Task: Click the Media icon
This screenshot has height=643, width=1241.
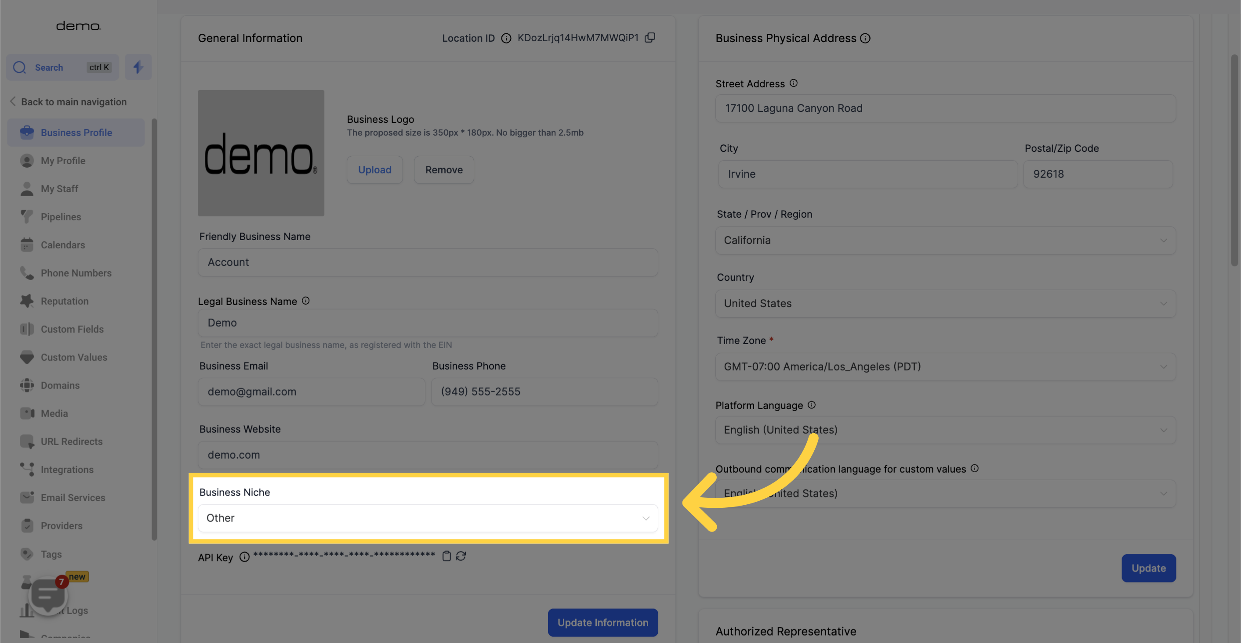Action: click(x=27, y=413)
